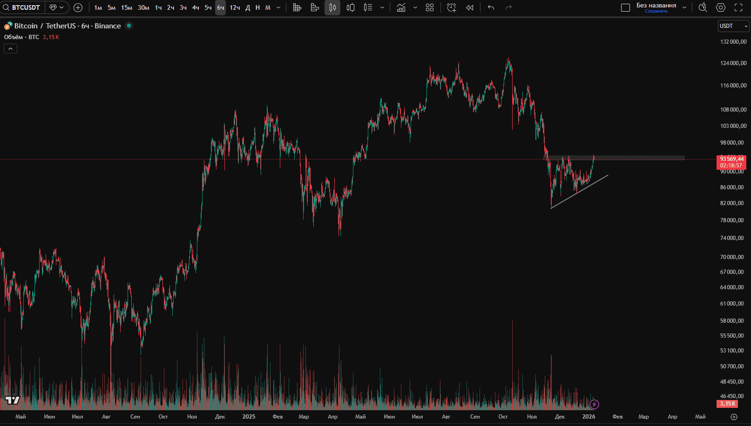Click the compare or add symbol plus icon
The height and width of the screenshot is (426, 751).
pyautogui.click(x=78, y=7)
